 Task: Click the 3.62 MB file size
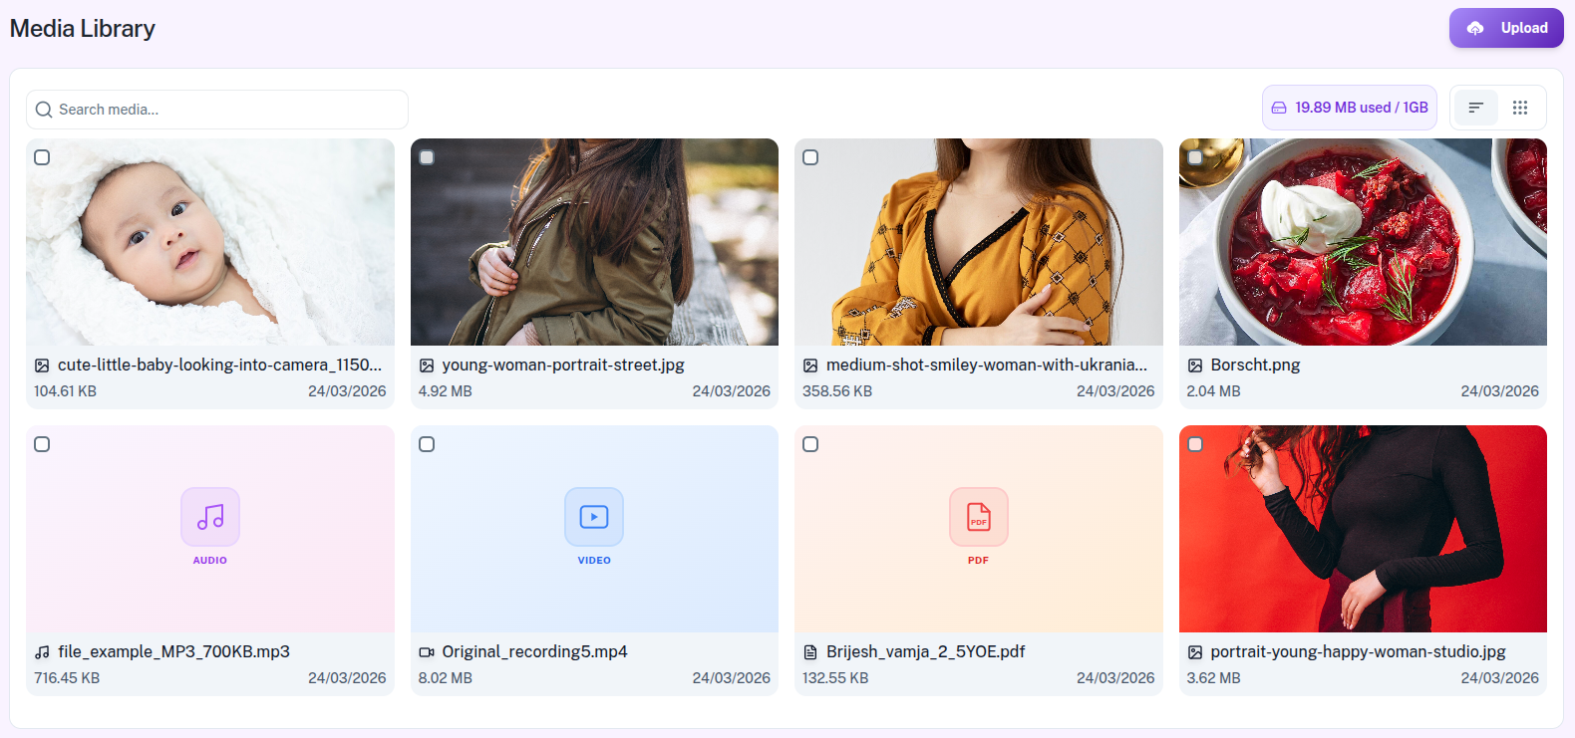click(x=1214, y=678)
